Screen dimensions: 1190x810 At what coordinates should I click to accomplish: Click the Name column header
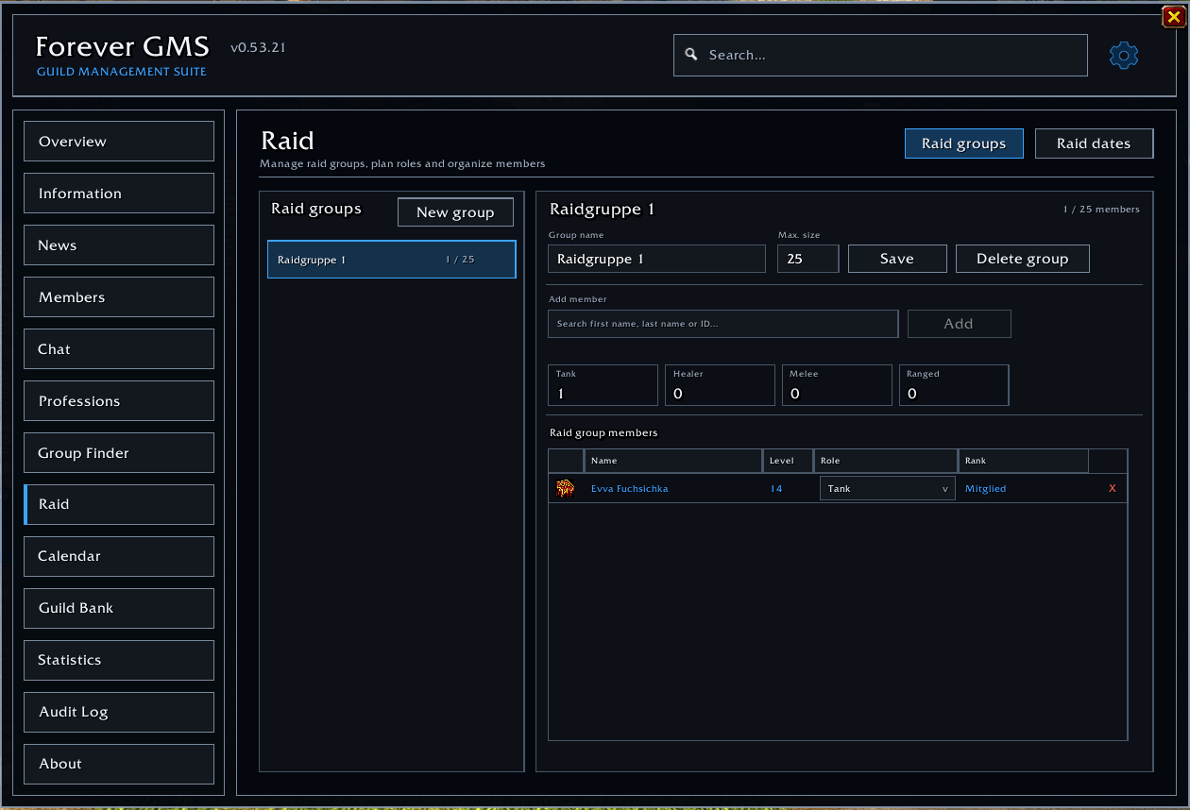tap(673, 461)
